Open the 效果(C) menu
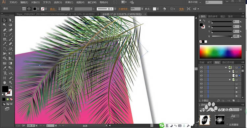Screen dimensions: 247x128 point(69,2)
